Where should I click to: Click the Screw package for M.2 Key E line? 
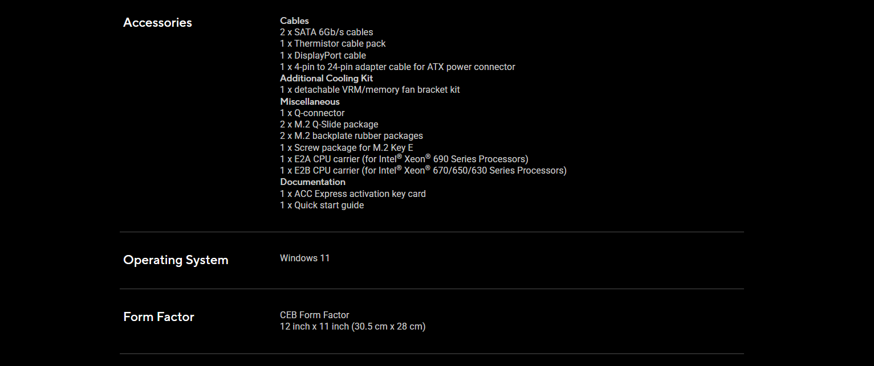point(347,148)
